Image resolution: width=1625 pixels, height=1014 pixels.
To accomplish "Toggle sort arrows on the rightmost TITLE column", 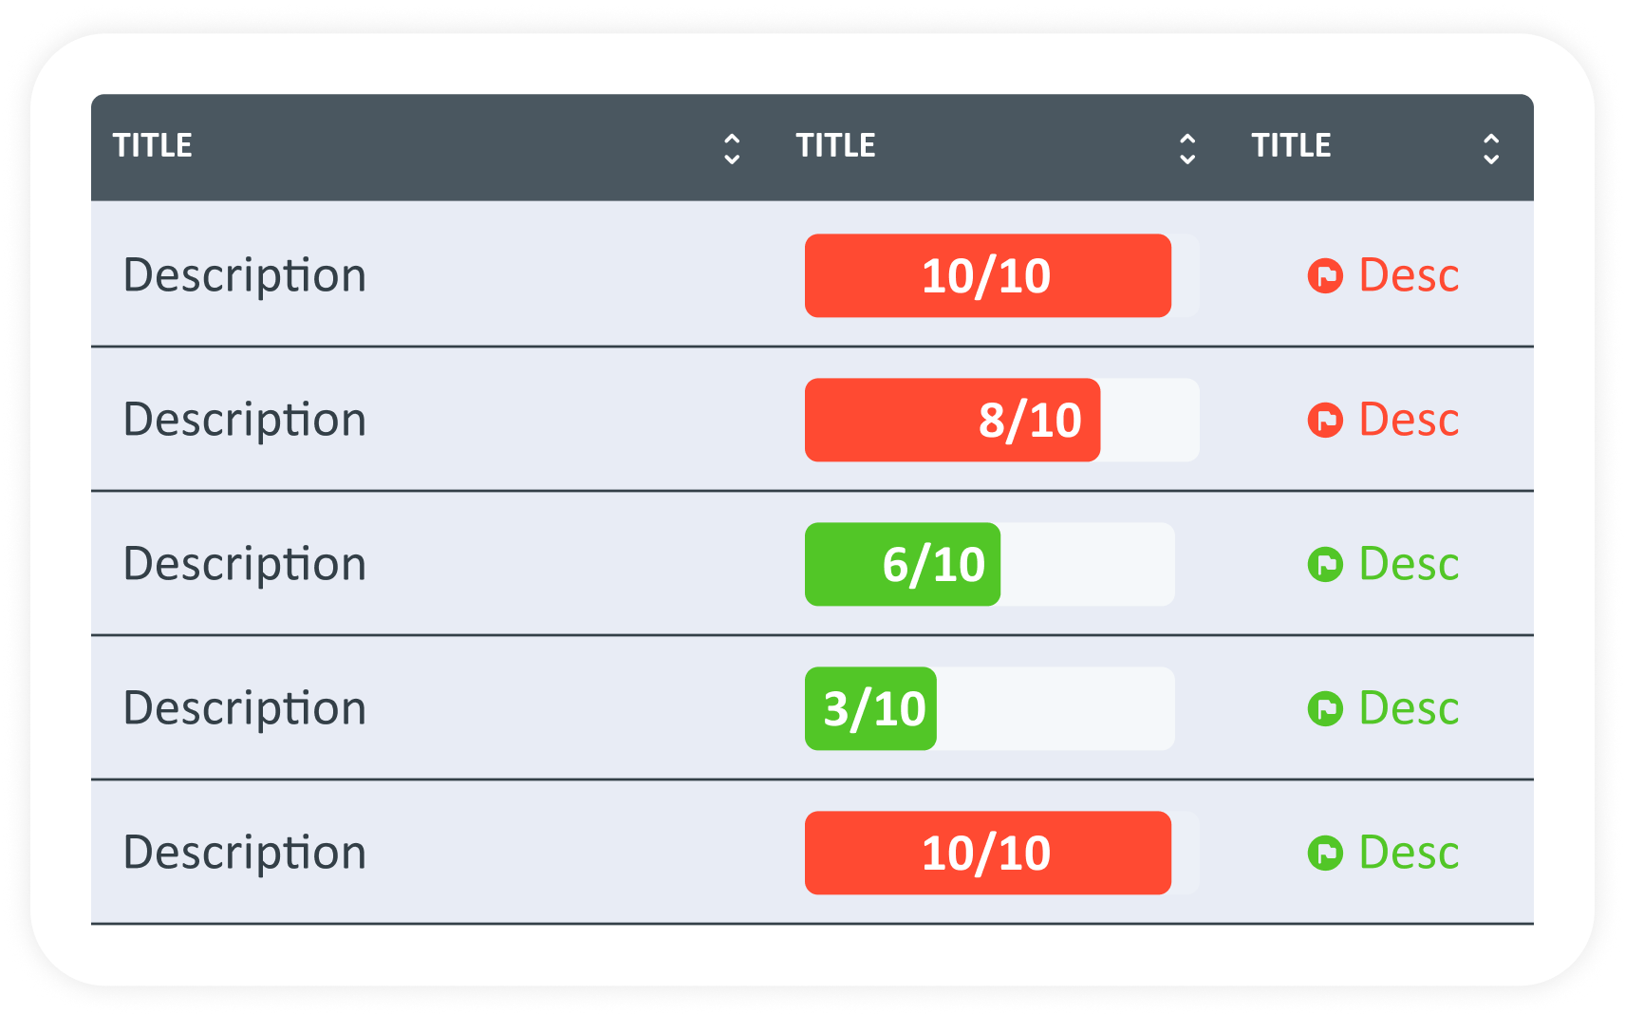I will (1491, 149).
